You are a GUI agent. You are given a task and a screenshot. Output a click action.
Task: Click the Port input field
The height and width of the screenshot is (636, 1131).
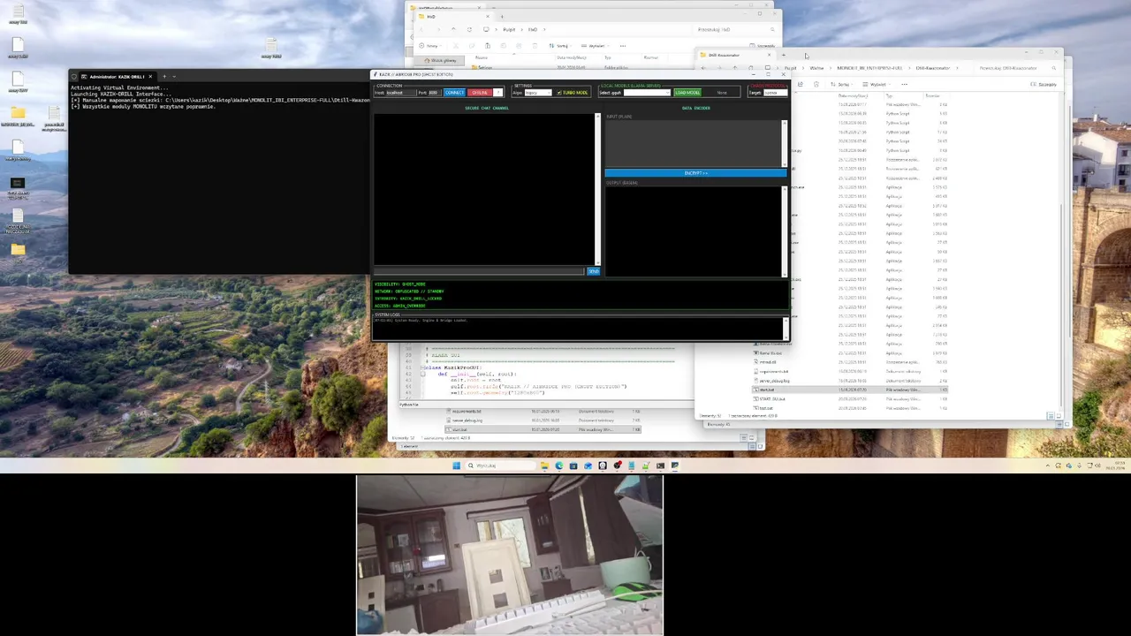point(434,93)
